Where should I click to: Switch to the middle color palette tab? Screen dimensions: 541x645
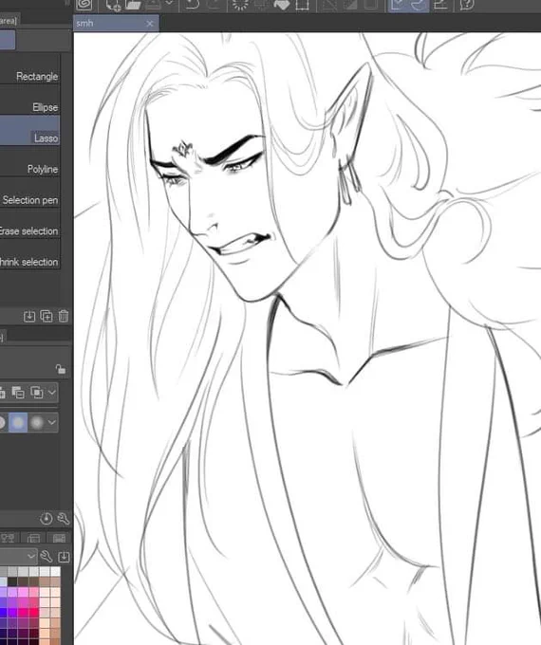point(33,538)
